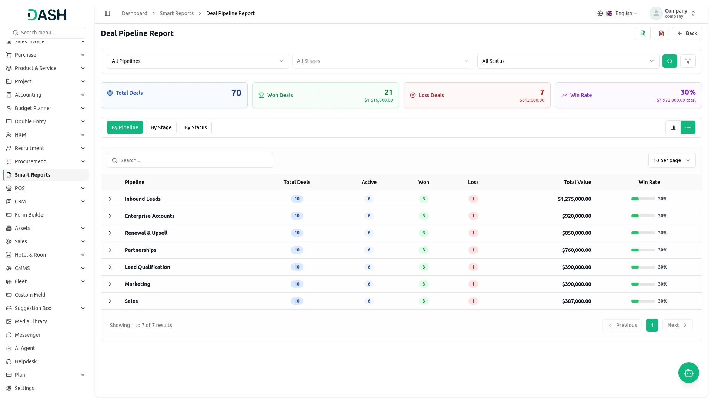Click the AI Agent robot icon
The image size is (711, 400).
click(x=9, y=348)
